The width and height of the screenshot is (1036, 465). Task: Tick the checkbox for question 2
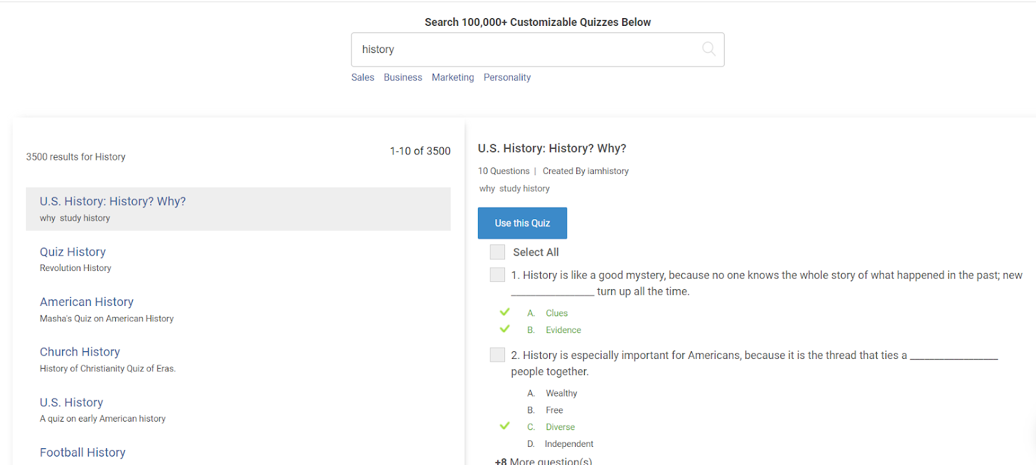pyautogui.click(x=497, y=355)
